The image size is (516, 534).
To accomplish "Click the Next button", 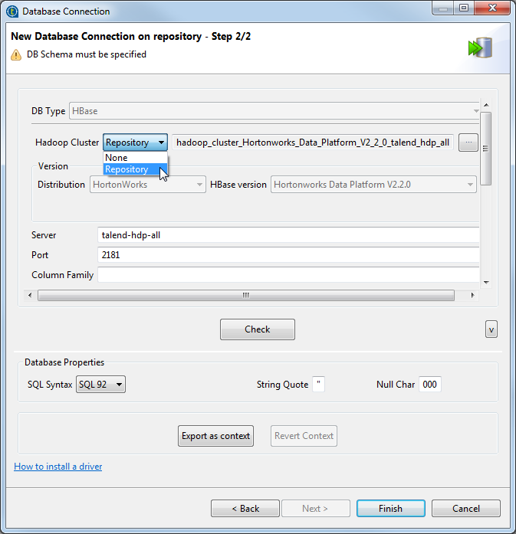I will [316, 509].
